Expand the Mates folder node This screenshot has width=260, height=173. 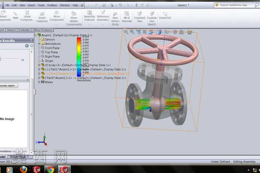39,82
